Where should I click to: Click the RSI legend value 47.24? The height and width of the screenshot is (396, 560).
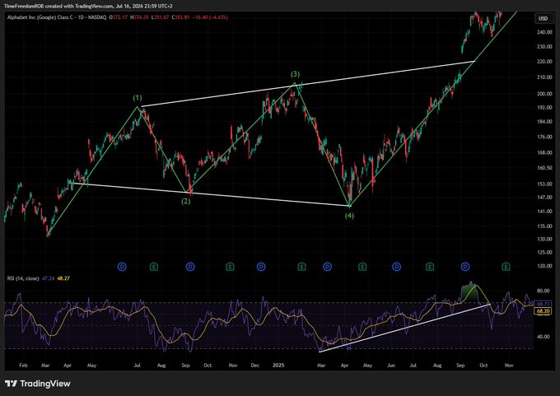[x=48, y=278]
